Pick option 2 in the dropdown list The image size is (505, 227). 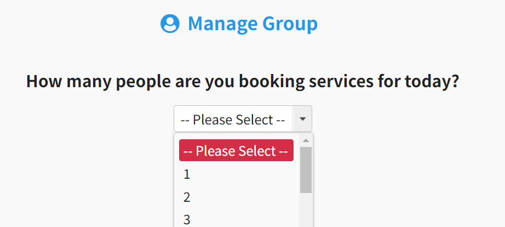coord(187,197)
